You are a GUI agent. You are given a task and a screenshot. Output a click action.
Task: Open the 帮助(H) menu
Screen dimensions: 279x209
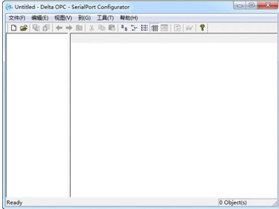coord(129,18)
